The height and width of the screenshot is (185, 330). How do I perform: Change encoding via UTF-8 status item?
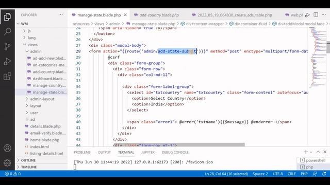[x=278, y=174]
